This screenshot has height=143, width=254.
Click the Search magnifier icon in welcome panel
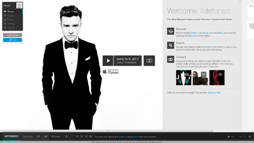click(x=171, y=45)
